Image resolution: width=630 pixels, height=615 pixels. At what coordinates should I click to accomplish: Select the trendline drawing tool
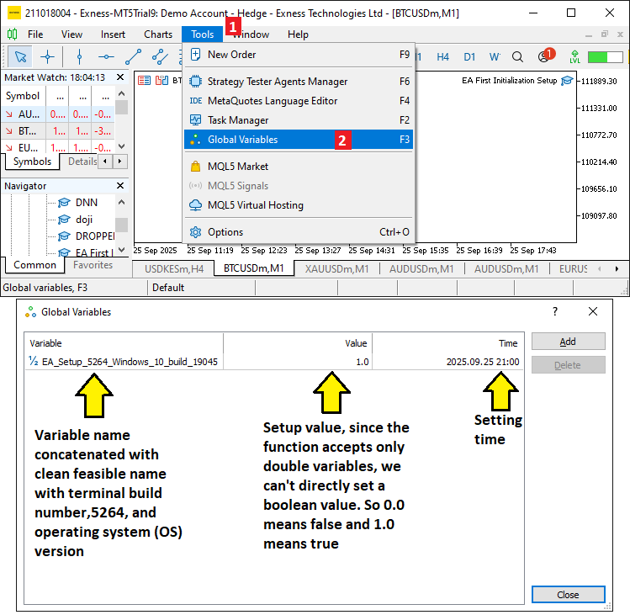tap(133, 56)
